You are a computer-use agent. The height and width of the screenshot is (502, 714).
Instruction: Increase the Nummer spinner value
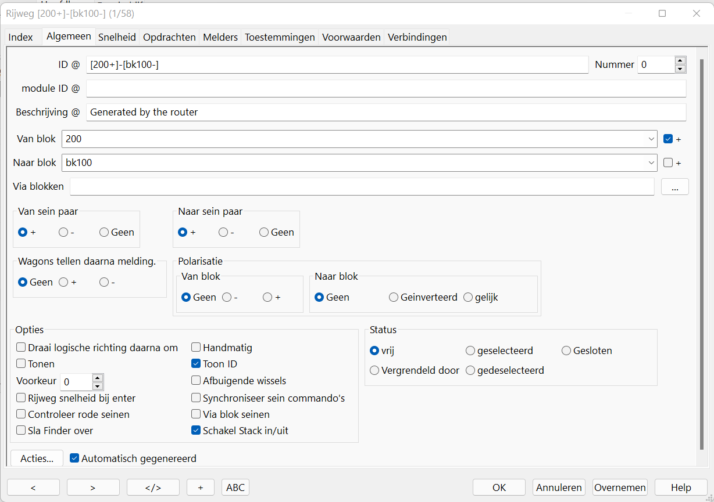tap(680, 60)
